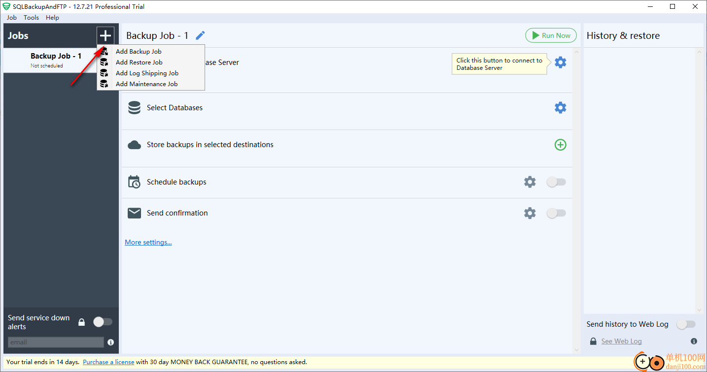This screenshot has width=707, height=372.
Task: Click the Select Databases label
Action: [x=175, y=108]
